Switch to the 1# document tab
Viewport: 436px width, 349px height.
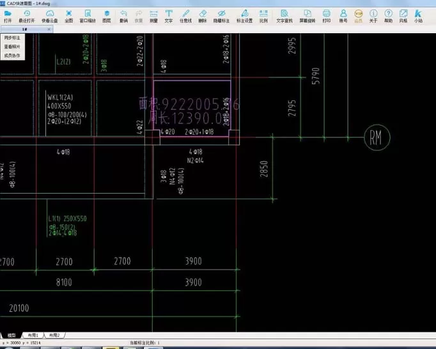click(x=24, y=29)
